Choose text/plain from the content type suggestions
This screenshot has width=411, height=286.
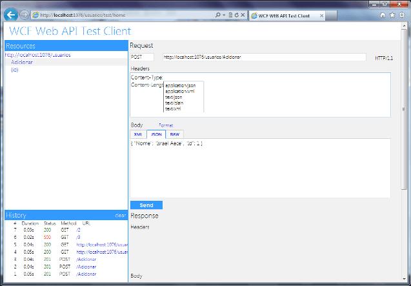click(175, 103)
